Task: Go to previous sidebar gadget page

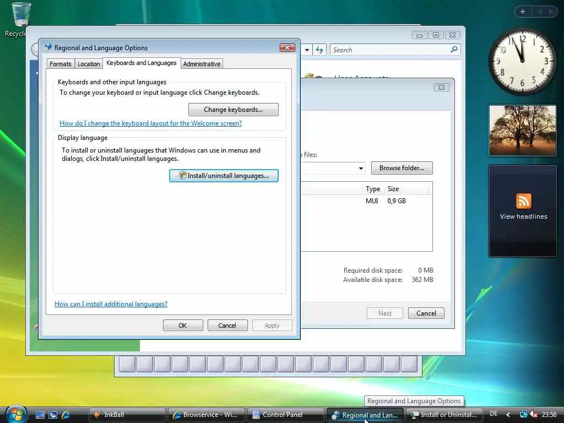Action: click(540, 12)
